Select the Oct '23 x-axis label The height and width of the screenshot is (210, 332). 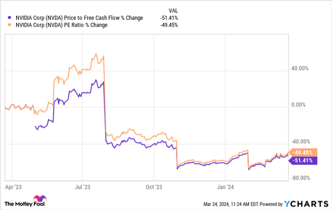coord(154,186)
